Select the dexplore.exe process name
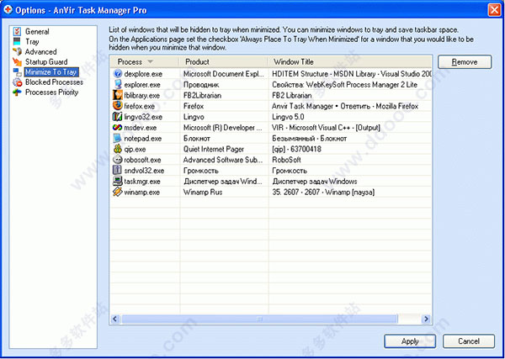505x359 pixels. tap(143, 74)
